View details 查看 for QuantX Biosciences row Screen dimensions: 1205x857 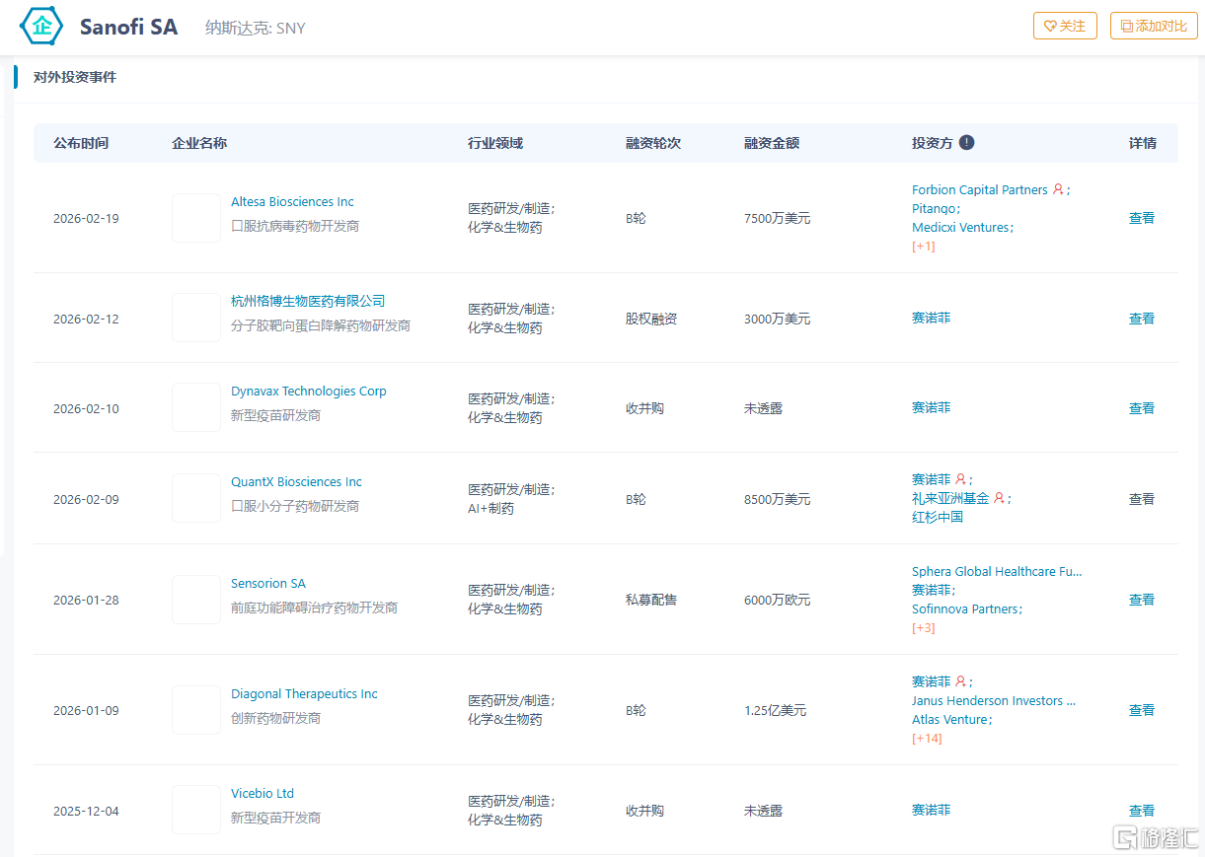(x=1142, y=499)
